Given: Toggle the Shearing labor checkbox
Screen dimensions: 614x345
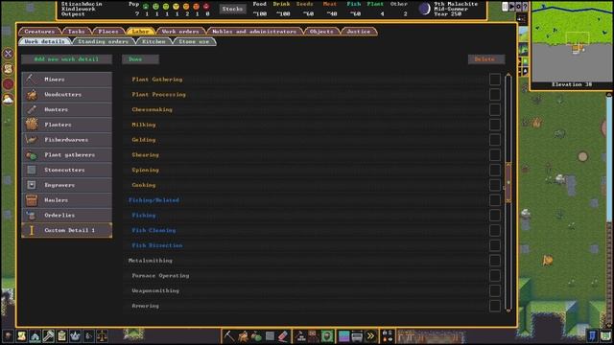Looking at the screenshot, I should click(495, 155).
